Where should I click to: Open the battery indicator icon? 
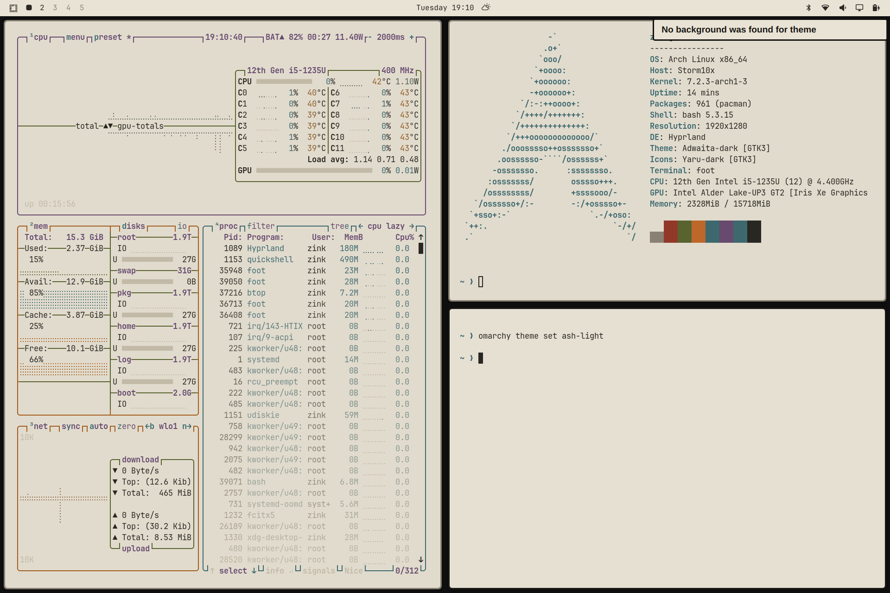876,8
